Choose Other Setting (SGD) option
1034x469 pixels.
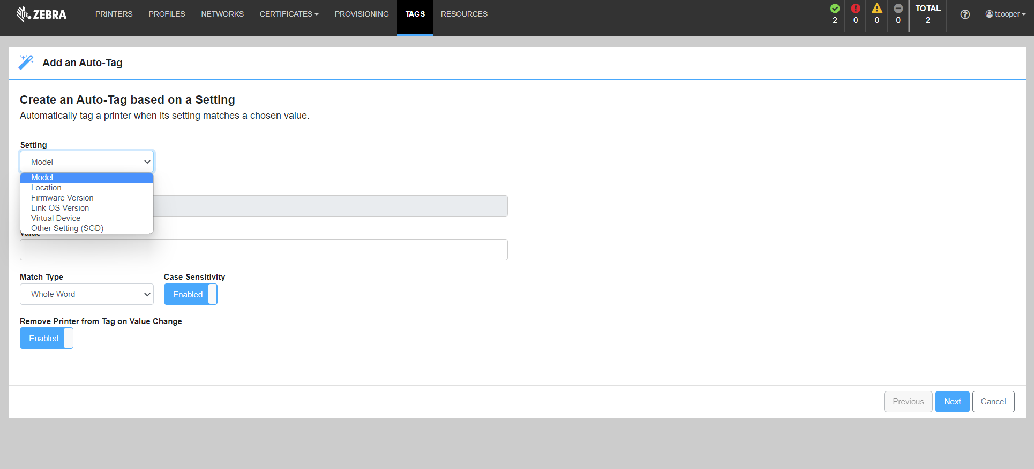[x=67, y=228]
